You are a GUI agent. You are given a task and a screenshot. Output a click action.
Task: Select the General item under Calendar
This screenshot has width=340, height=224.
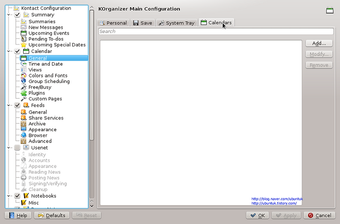[54, 58]
